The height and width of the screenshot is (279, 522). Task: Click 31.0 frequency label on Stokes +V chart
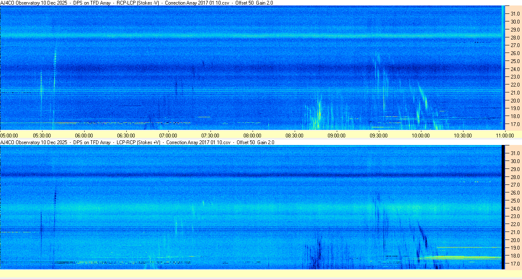[515, 153]
